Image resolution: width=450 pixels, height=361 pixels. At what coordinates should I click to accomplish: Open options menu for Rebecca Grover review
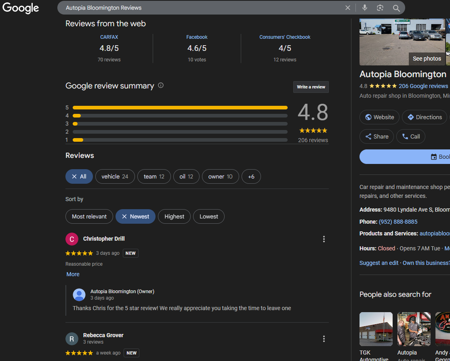[x=324, y=339]
